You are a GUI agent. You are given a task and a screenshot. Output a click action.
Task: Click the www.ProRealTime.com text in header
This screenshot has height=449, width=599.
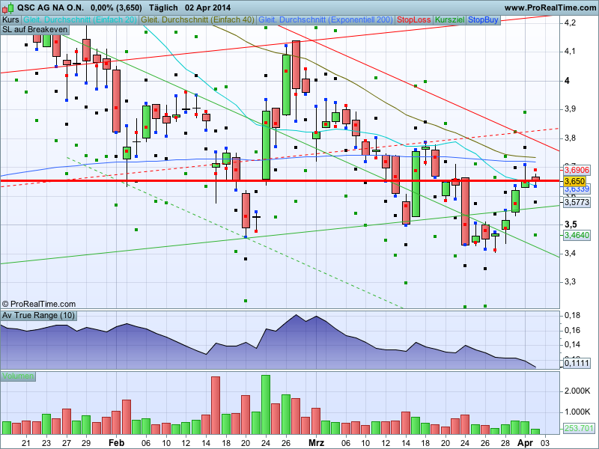pos(550,7)
